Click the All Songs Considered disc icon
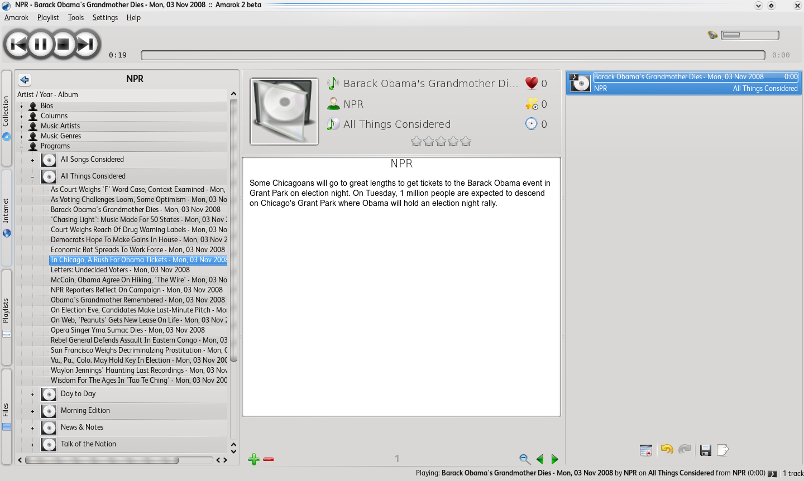Viewport: 804px width, 481px height. [x=49, y=160]
